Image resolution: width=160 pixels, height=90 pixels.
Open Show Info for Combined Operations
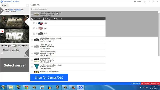36,19
